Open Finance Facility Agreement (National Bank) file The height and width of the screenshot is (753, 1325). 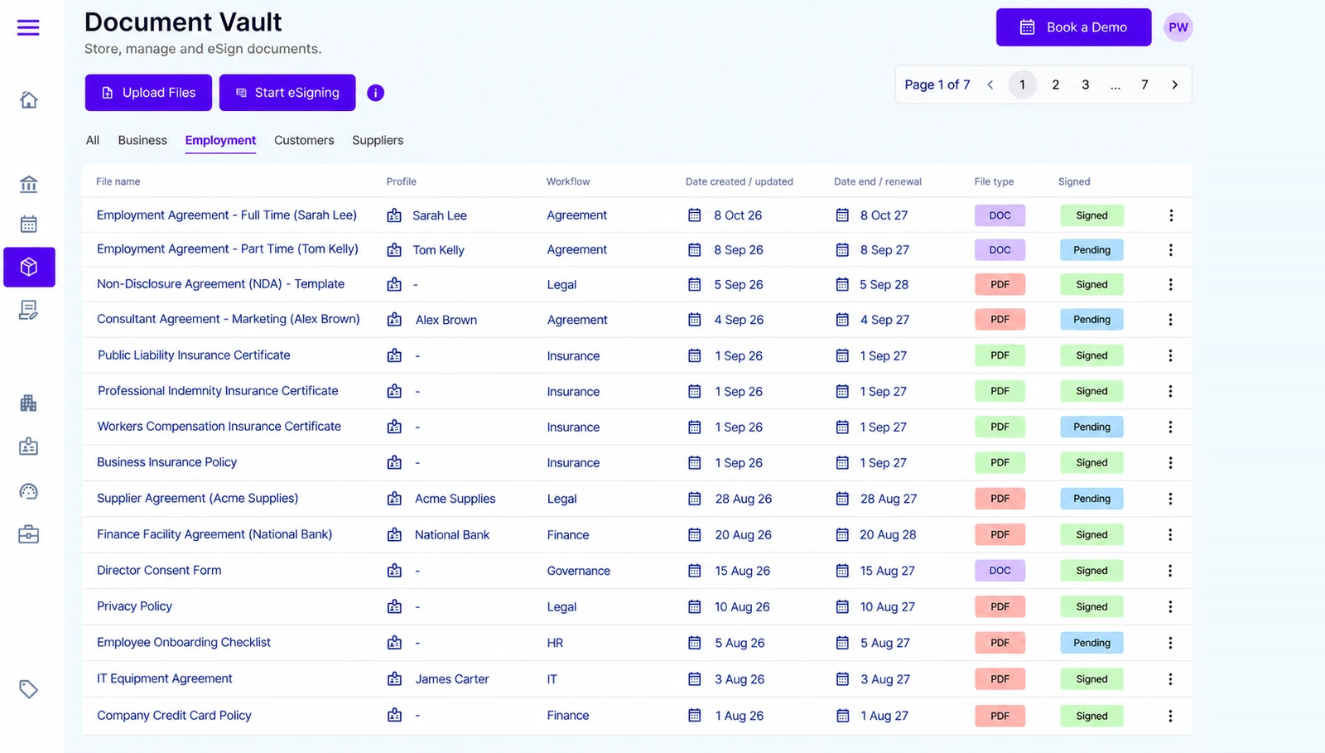pos(214,534)
